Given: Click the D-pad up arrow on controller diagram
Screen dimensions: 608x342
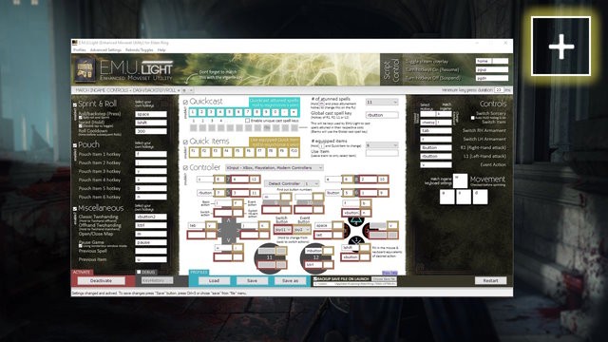Looking at the screenshot, I should coord(228,219).
